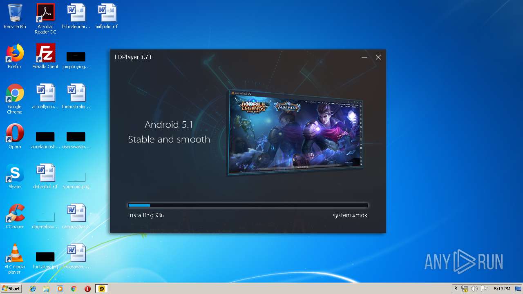The image size is (523, 294).
Task: Select the fishcalendar Word document icon
Action: pyautogui.click(x=76, y=16)
